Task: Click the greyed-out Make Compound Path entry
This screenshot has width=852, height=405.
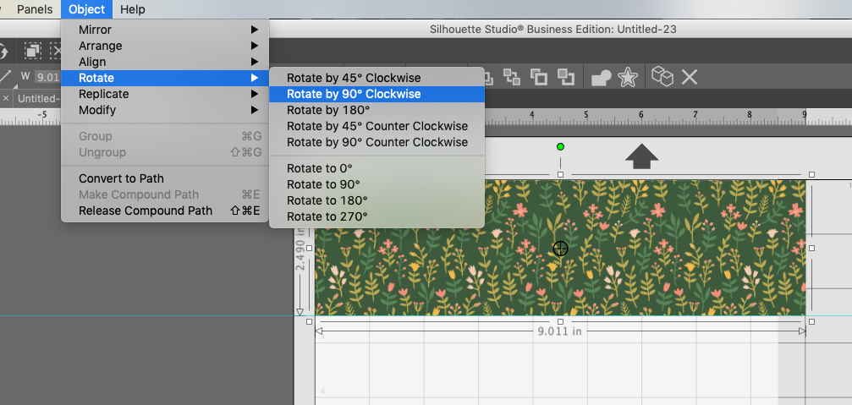Action: [165, 194]
